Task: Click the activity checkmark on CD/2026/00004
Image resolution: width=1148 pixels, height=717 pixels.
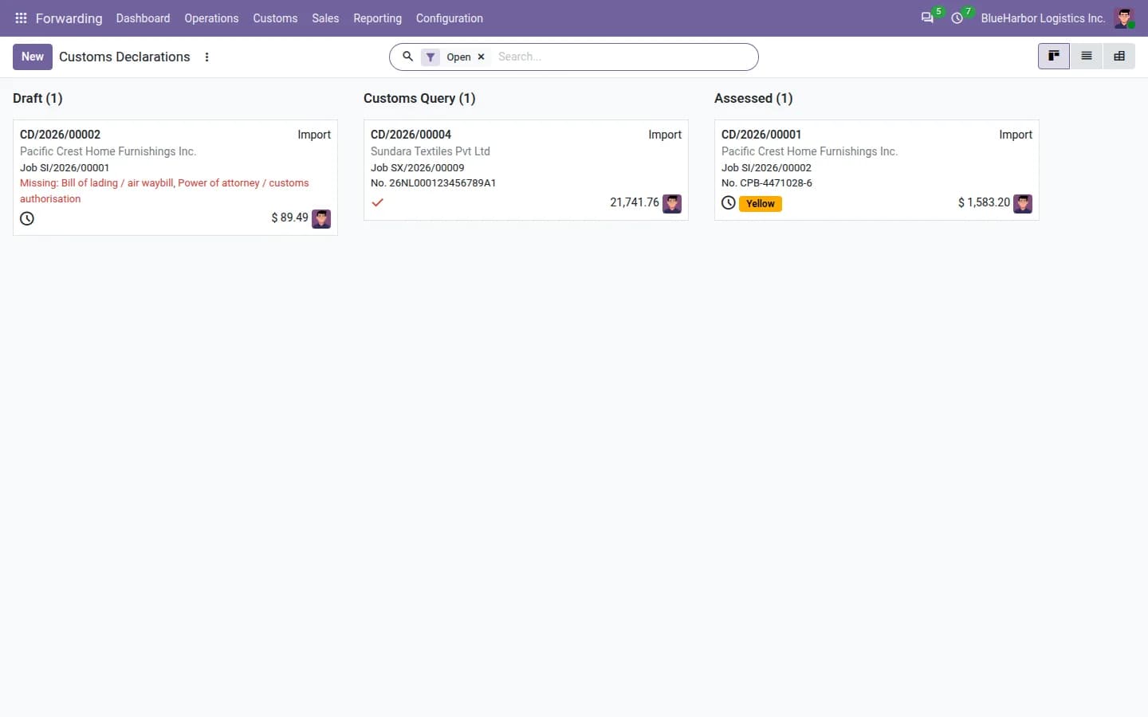Action: tap(378, 202)
